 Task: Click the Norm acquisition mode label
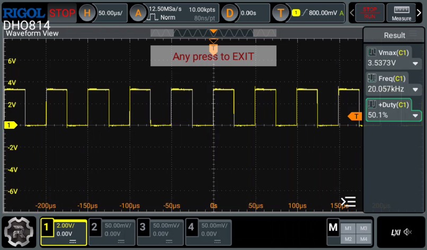[x=168, y=17]
